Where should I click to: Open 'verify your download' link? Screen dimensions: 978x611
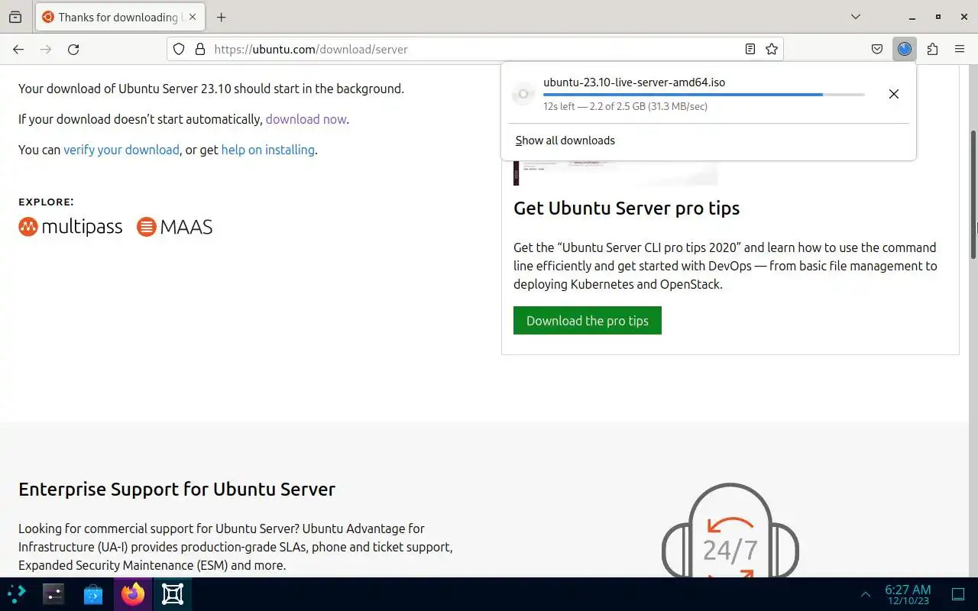(x=121, y=150)
